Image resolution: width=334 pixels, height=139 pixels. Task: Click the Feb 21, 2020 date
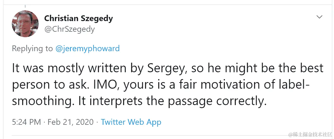[71, 122]
